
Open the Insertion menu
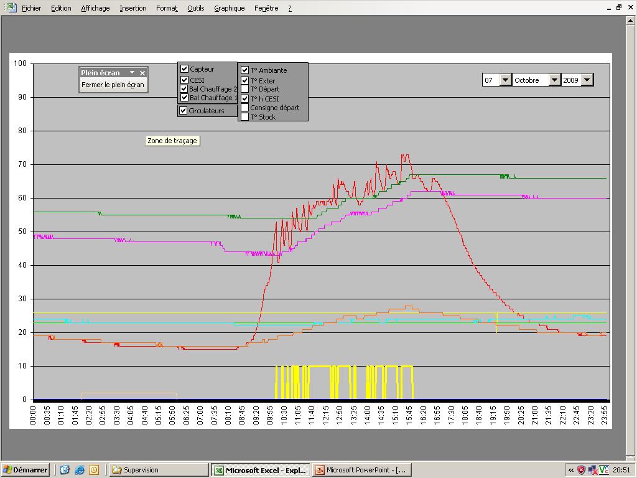point(133,8)
